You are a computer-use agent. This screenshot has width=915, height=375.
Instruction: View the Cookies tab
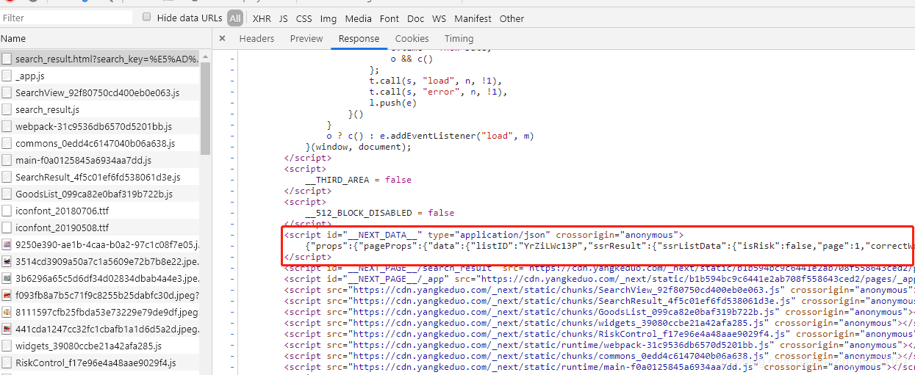pos(412,38)
